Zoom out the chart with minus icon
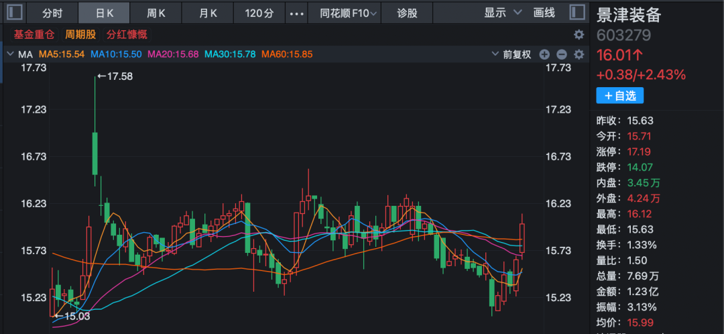Viewport: 724px width, 334px height. click(x=562, y=54)
